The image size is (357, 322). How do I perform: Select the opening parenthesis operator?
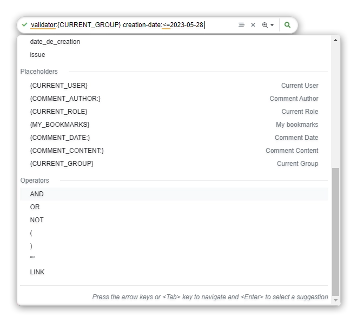coord(174,233)
